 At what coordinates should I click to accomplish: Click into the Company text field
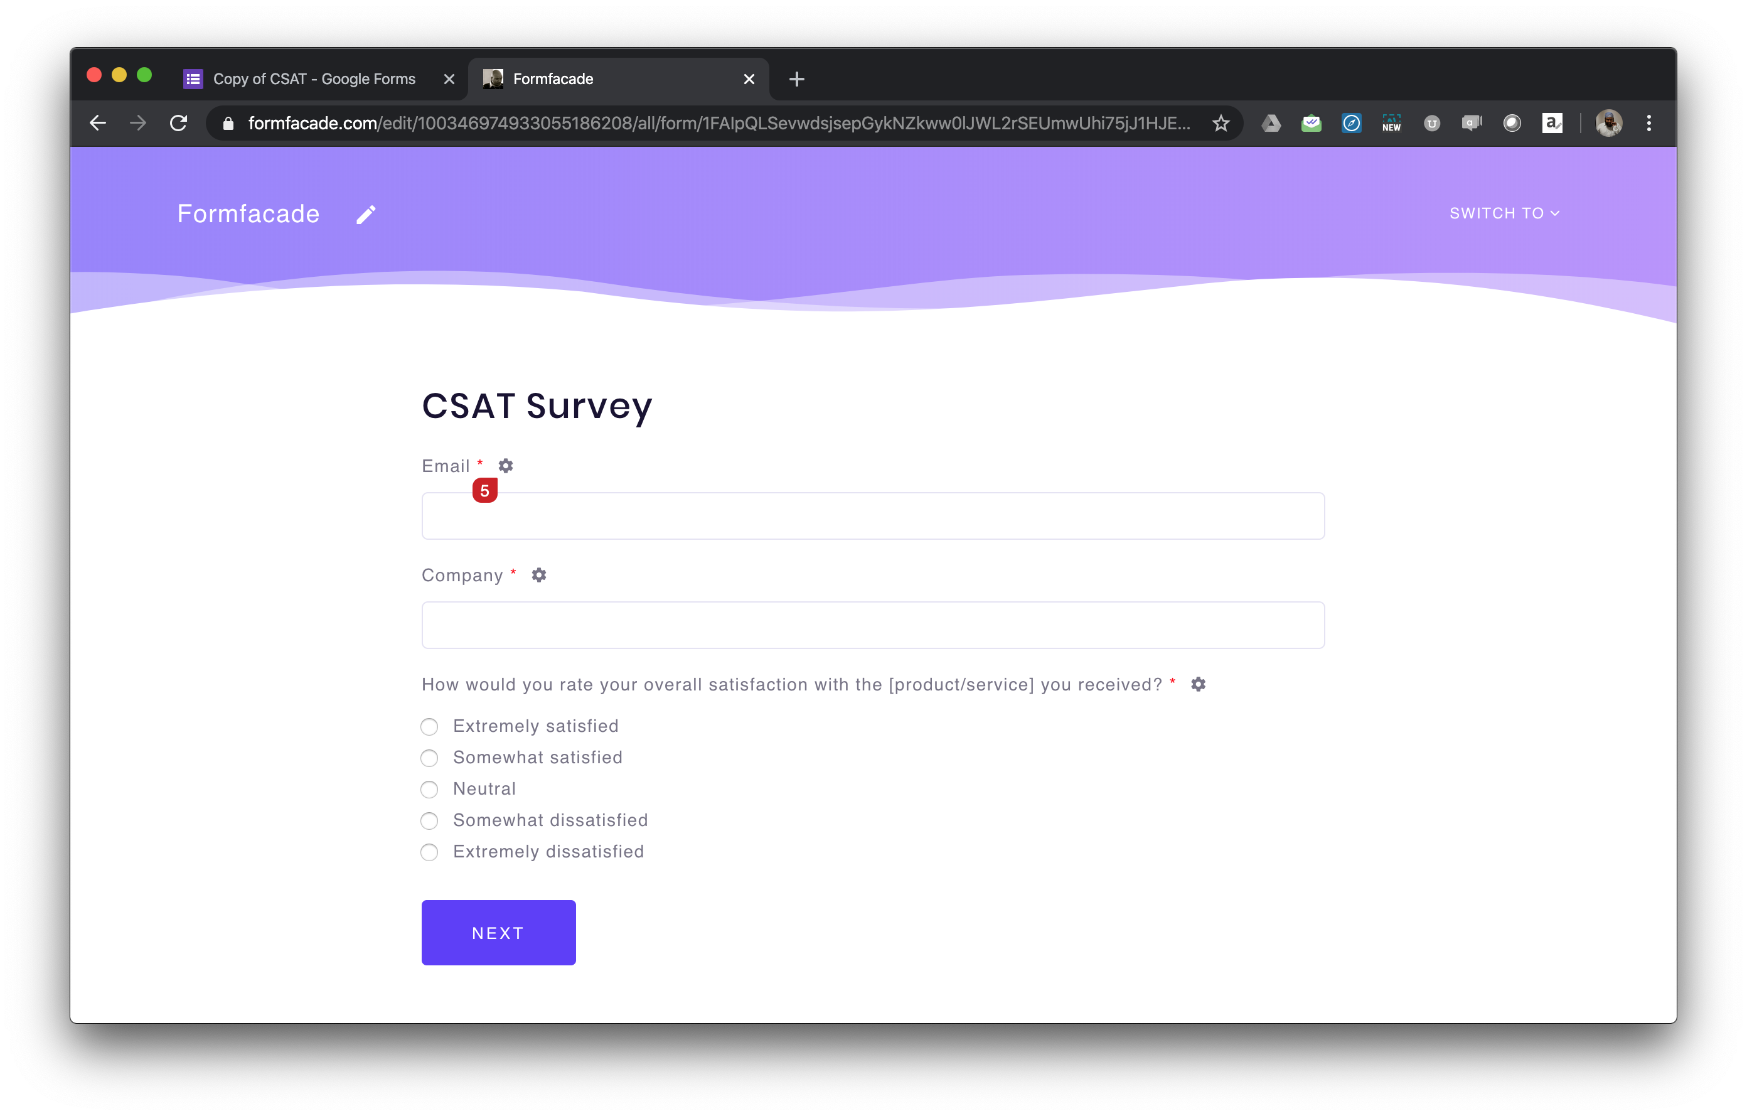click(873, 625)
